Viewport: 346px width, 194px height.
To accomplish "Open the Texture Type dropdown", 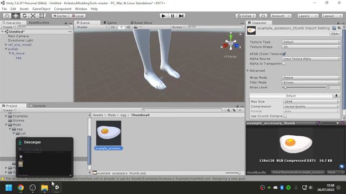I will pyautogui.click(x=311, y=42).
